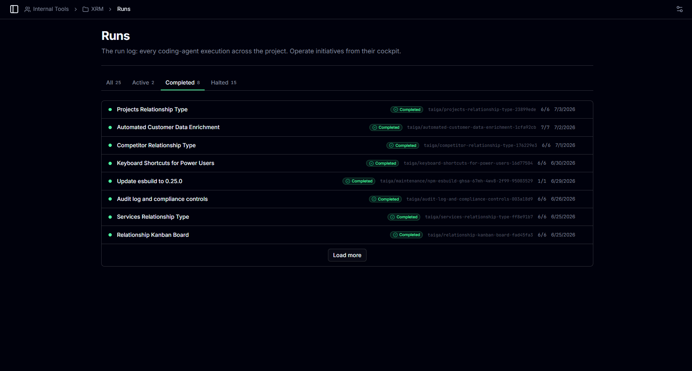This screenshot has height=371, width=692.
Task: Click branch taiga/automated-customer-data-enrichment-1cfa92cb
Action: coord(471,128)
